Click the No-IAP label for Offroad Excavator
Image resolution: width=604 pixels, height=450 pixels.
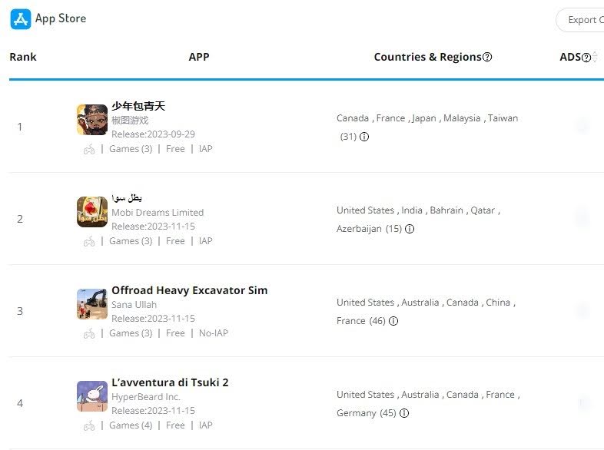[x=214, y=333]
